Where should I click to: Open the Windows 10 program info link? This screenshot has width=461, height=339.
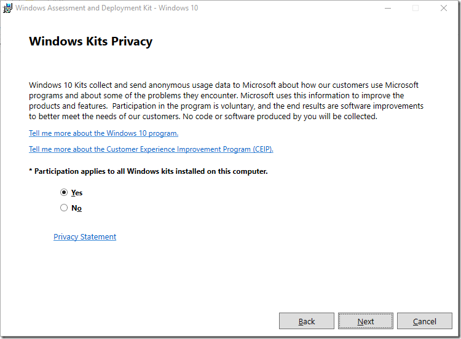103,133
